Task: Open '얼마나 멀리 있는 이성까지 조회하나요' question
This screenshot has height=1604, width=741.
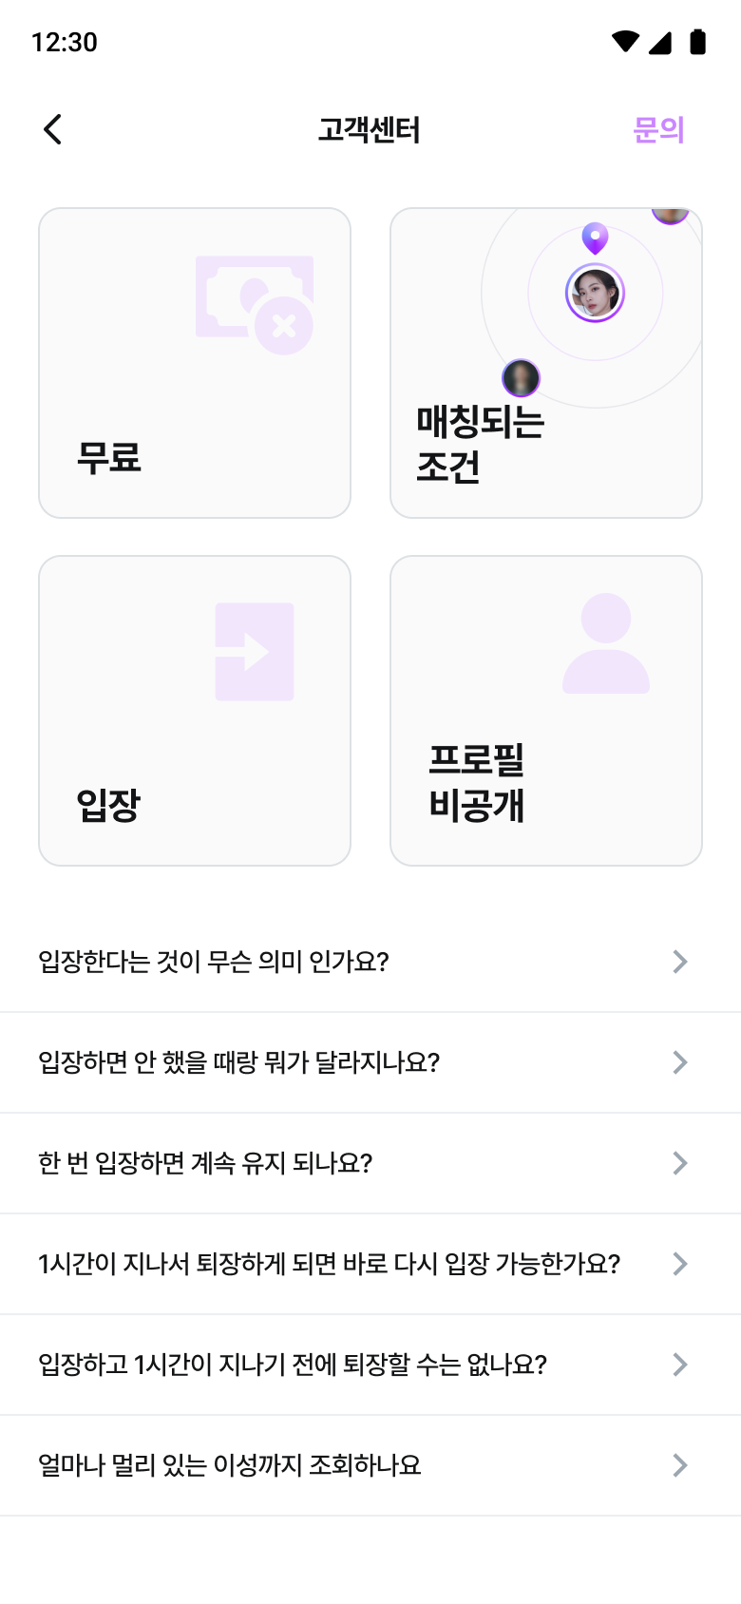Action: point(230,1465)
